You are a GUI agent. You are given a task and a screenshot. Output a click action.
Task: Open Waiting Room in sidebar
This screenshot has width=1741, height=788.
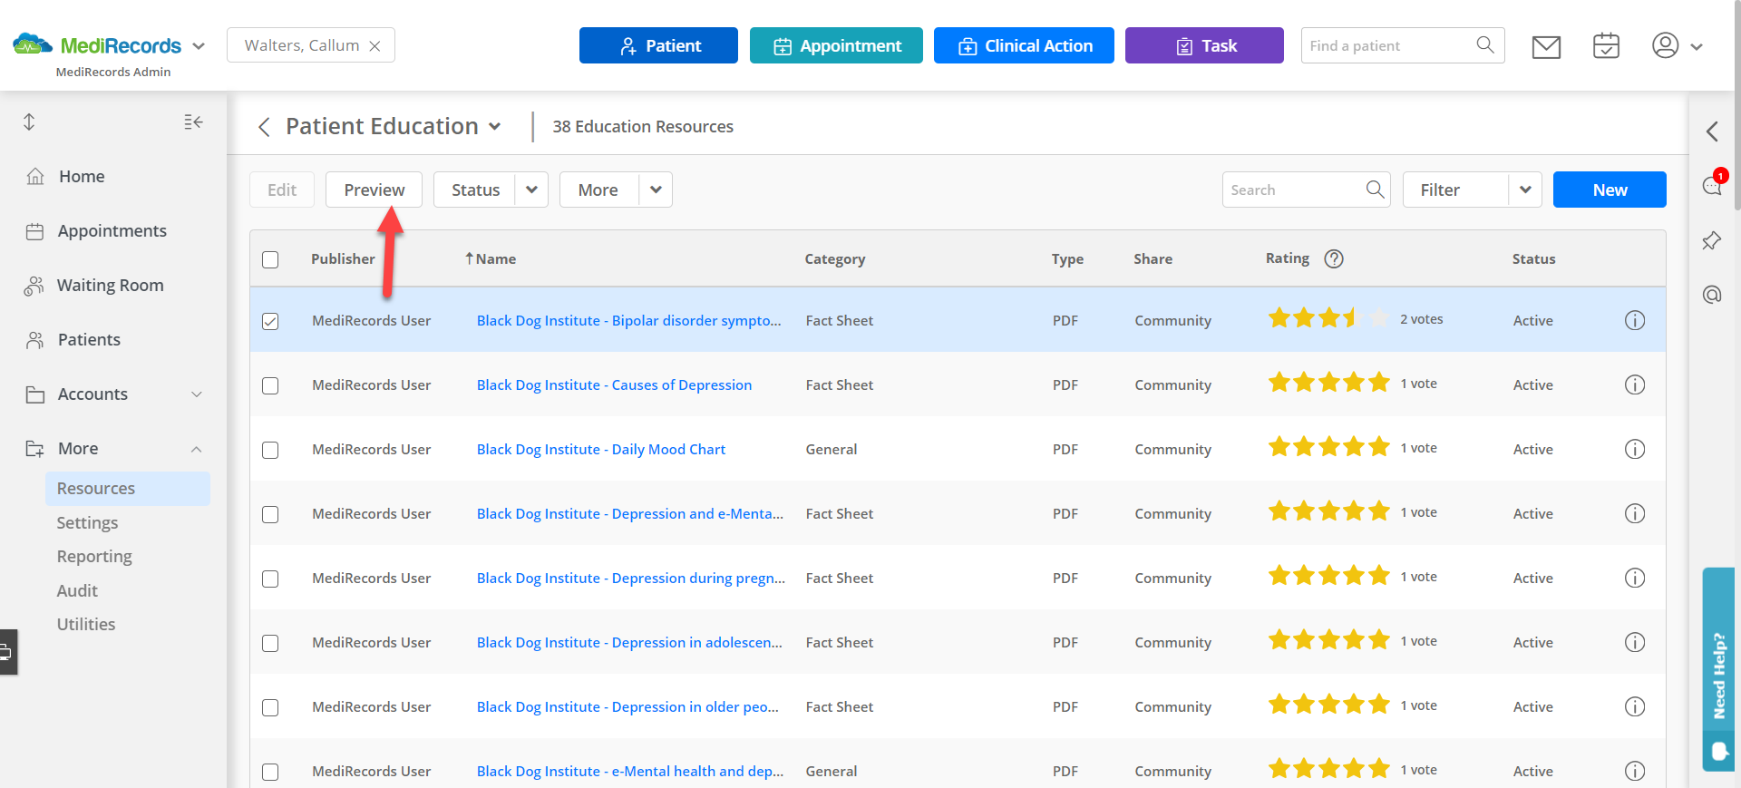coord(111,285)
